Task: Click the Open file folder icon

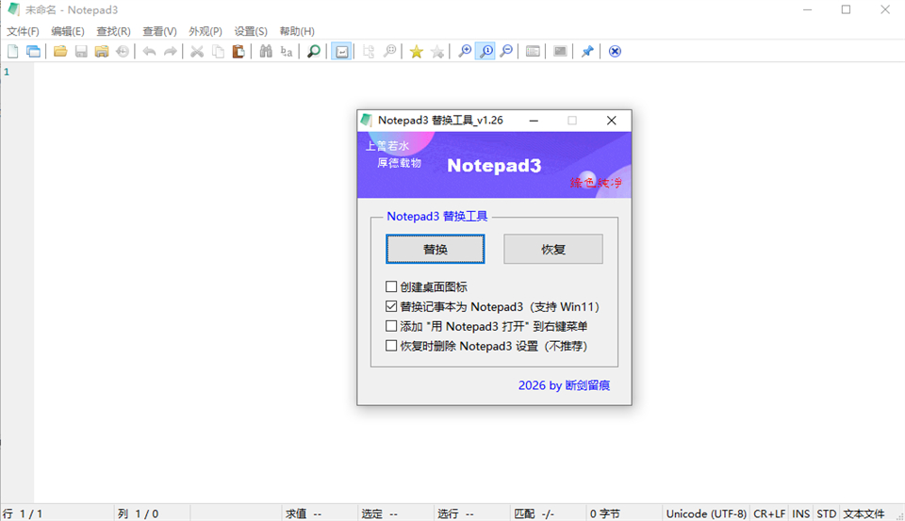Action: [60, 52]
